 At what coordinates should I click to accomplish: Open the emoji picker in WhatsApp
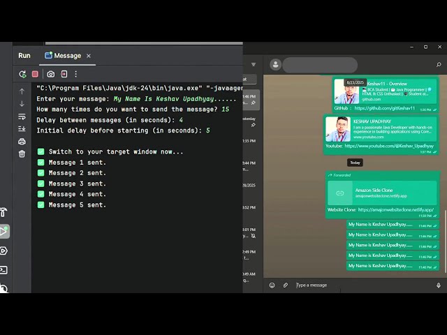pos(272,285)
